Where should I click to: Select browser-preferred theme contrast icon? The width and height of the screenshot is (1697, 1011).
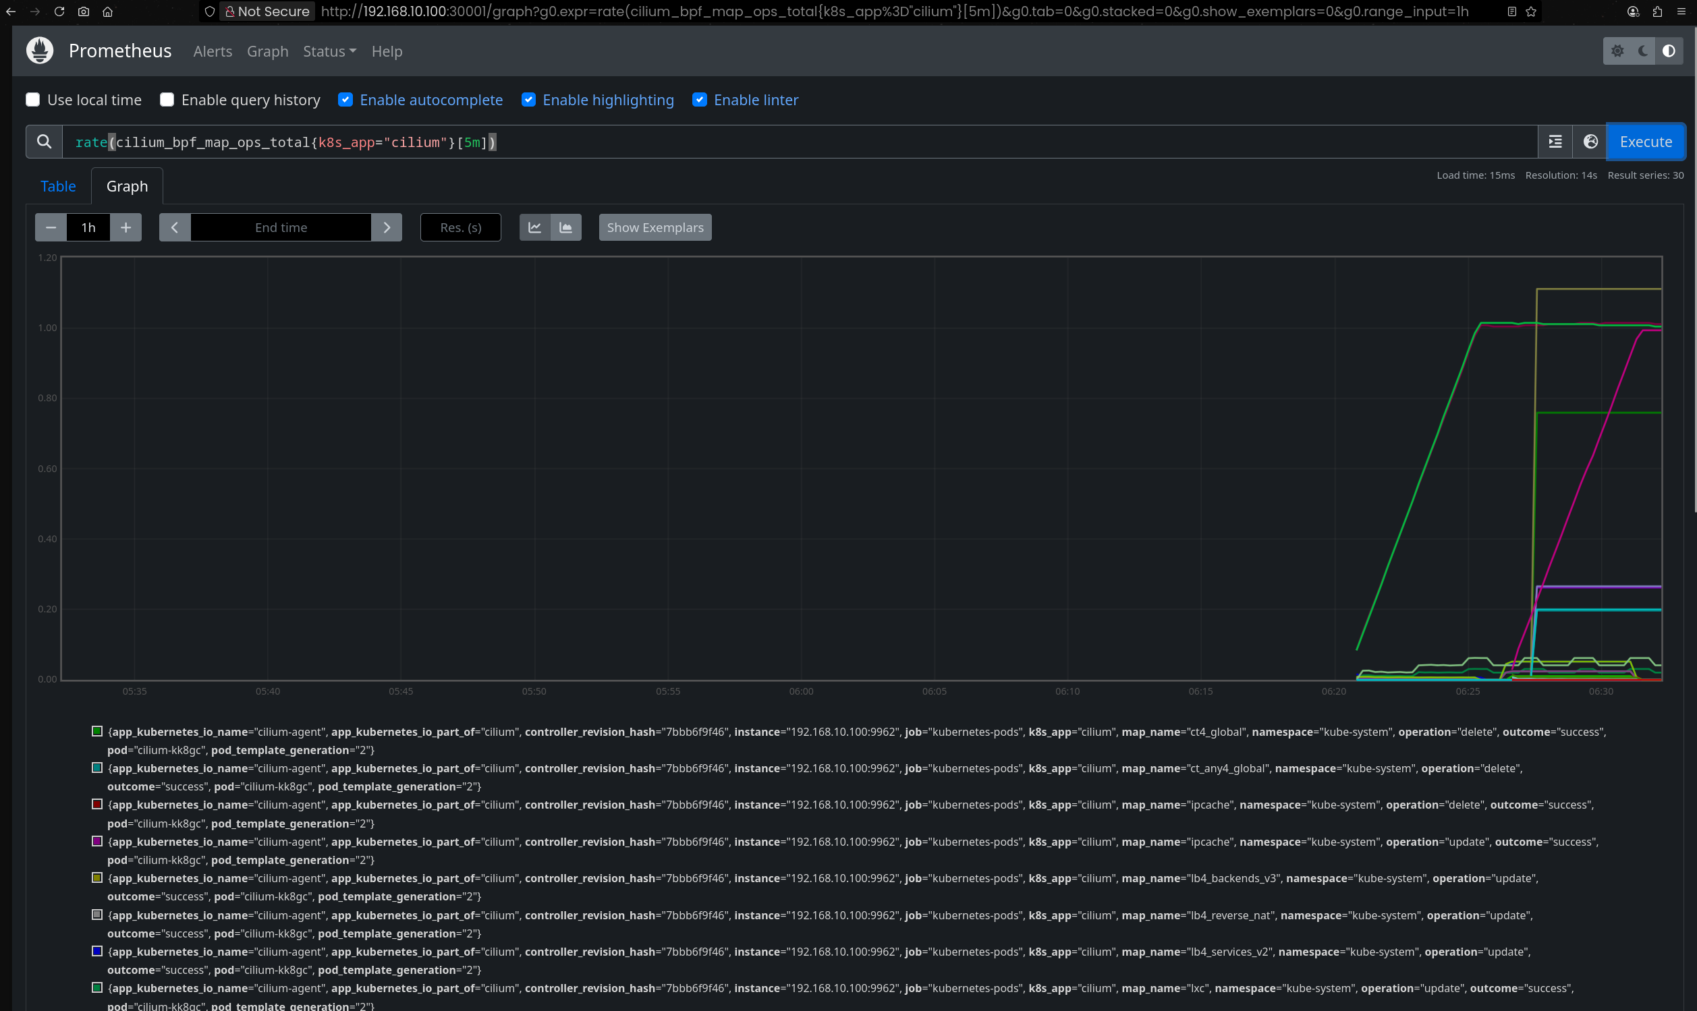tap(1669, 51)
